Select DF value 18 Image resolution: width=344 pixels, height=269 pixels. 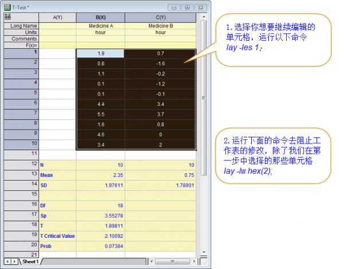[x=100, y=205]
